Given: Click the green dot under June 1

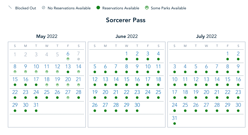Looking at the screenshot, I should [x=127, y=59].
